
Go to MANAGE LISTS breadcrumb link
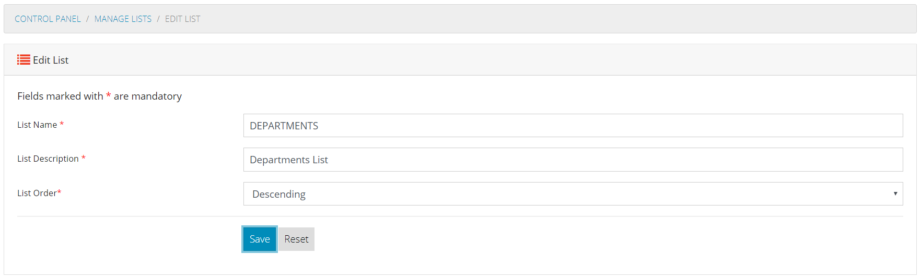pos(123,19)
